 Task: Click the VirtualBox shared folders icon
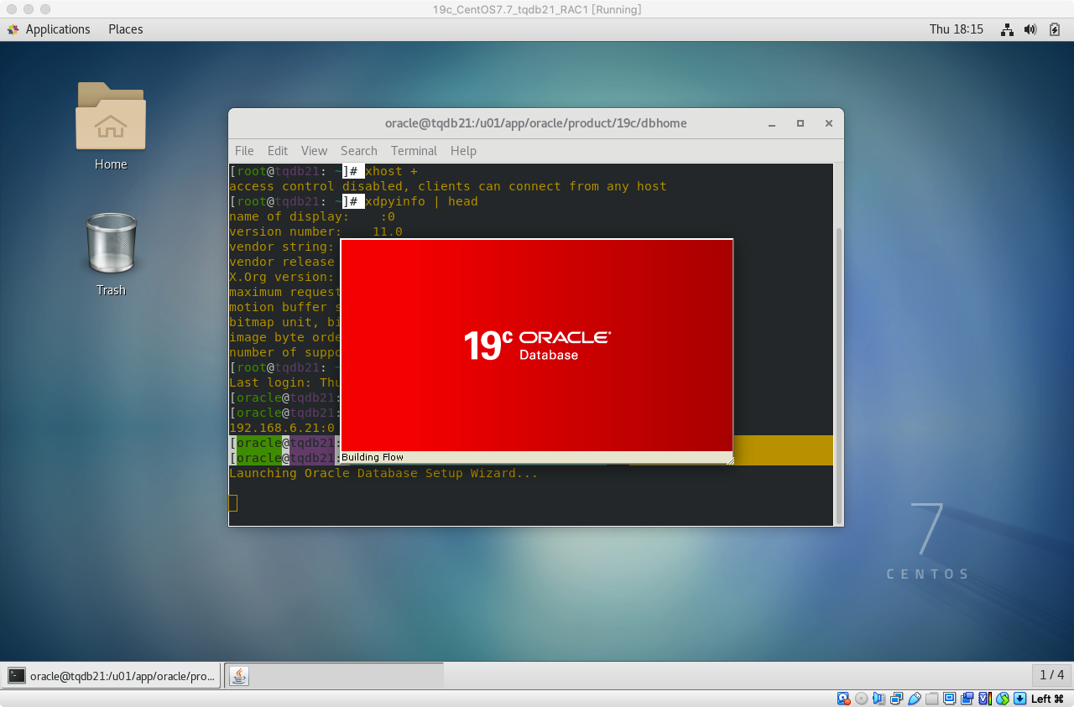coord(931,699)
